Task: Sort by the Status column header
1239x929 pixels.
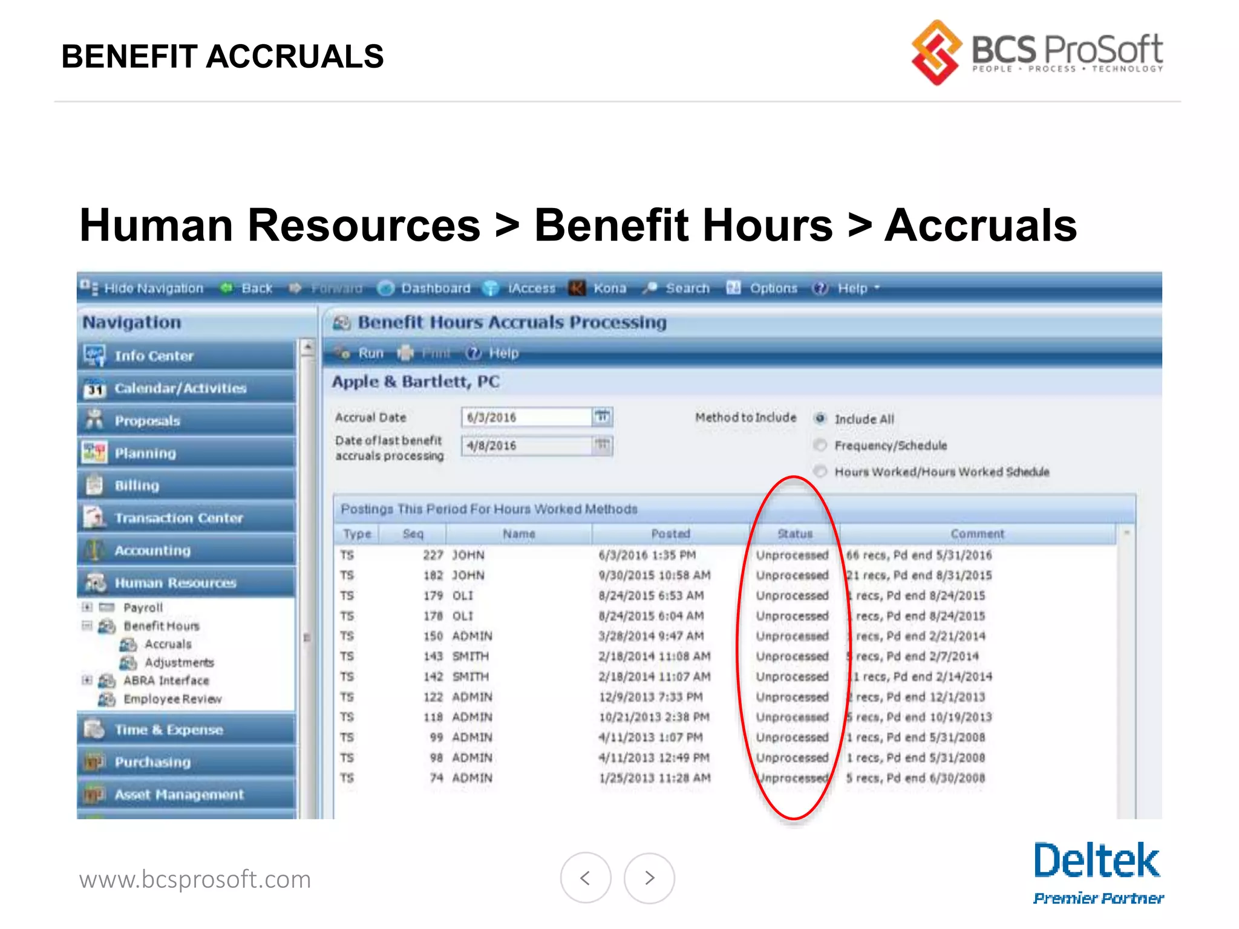Action: tap(794, 533)
